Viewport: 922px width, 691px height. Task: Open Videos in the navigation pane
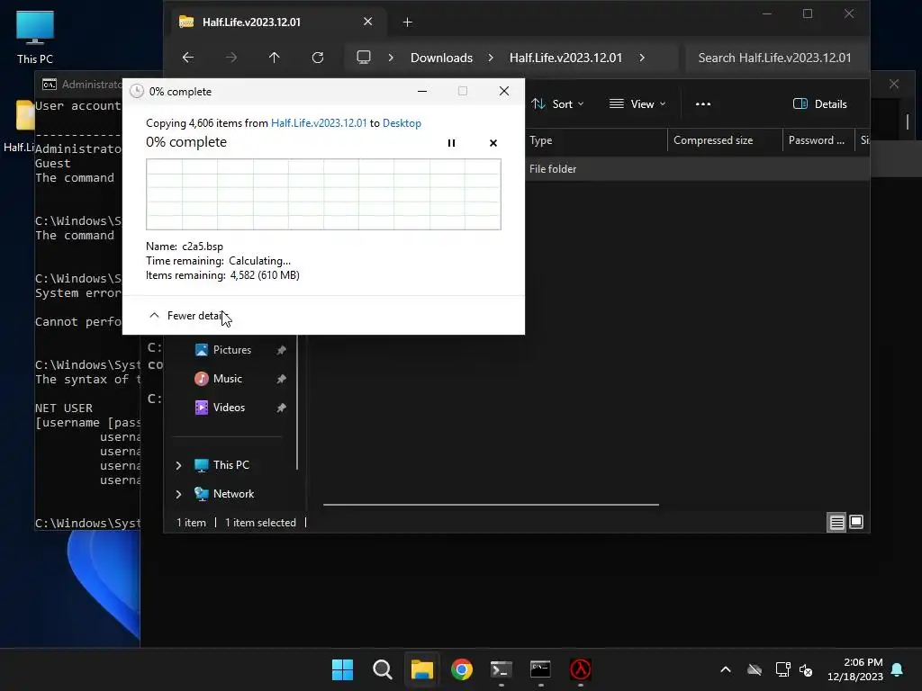[229, 408]
